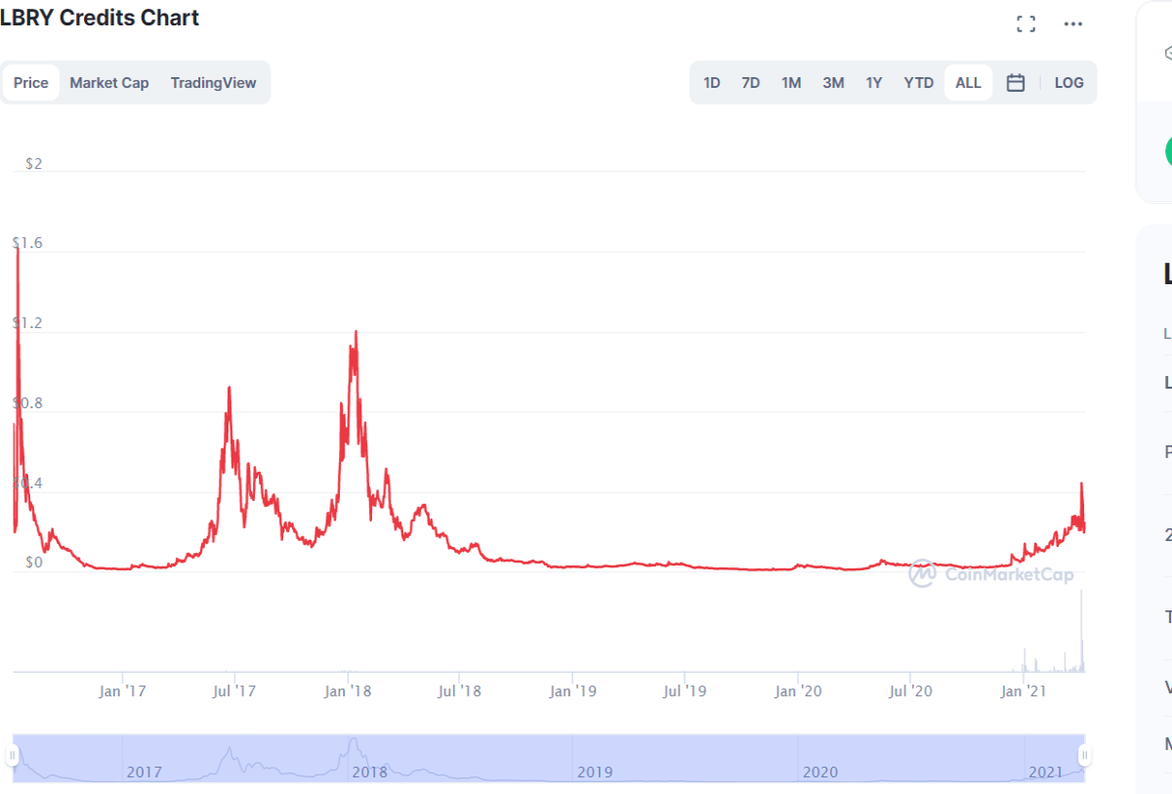Click the January 2018 price peak
The width and height of the screenshot is (1172, 794).
click(356, 332)
